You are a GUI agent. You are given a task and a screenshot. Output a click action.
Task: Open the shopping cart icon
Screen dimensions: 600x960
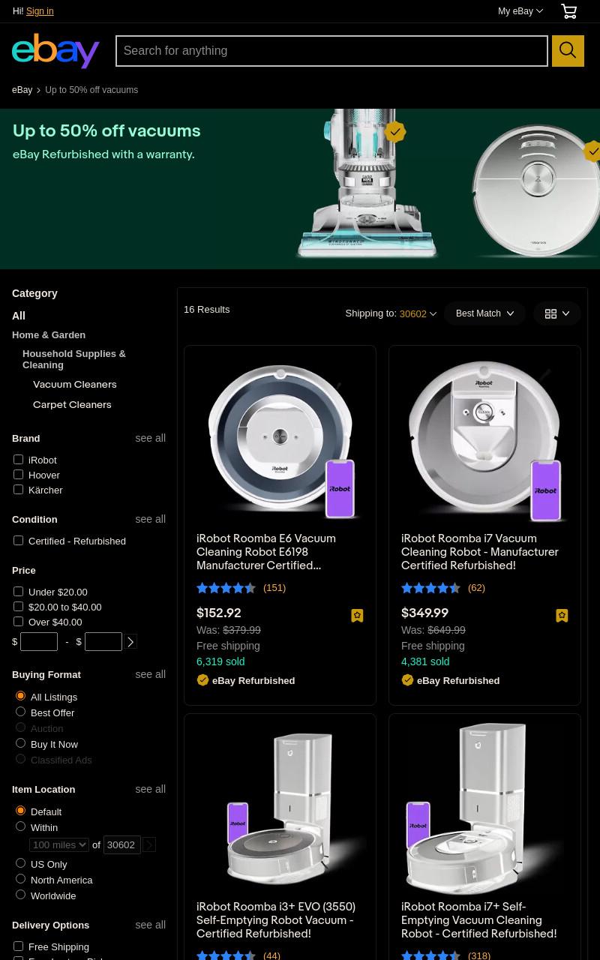click(x=568, y=11)
